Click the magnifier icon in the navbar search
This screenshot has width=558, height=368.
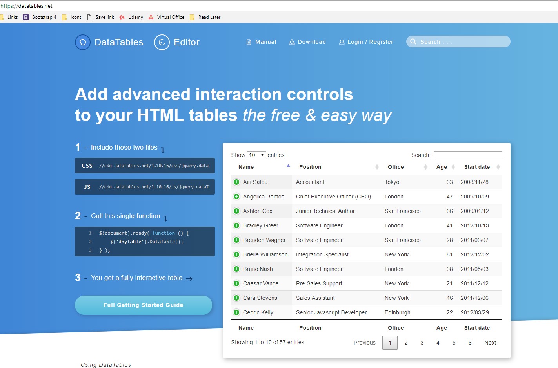[413, 41]
